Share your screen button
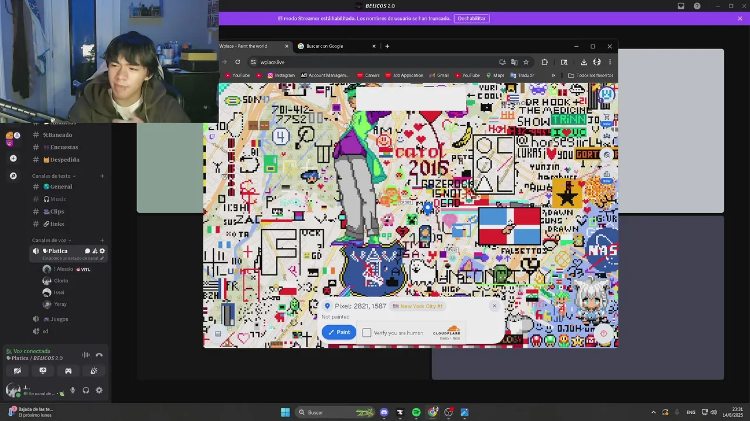750x421 pixels. coord(43,371)
